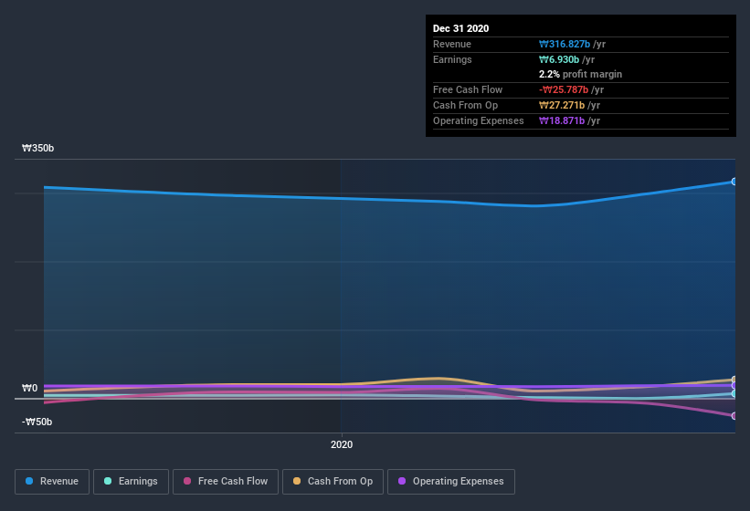Click the ₩350b y-axis label
This screenshot has height=511, width=750.
pos(37,148)
